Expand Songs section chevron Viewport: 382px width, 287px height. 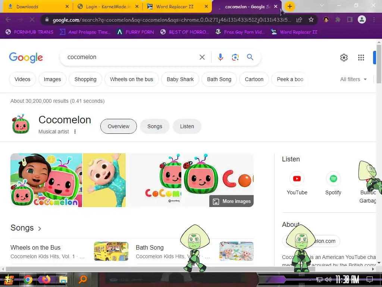[x=40, y=228]
